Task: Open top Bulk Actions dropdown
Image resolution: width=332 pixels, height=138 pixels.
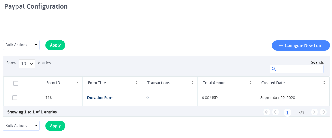Action: click(x=21, y=45)
